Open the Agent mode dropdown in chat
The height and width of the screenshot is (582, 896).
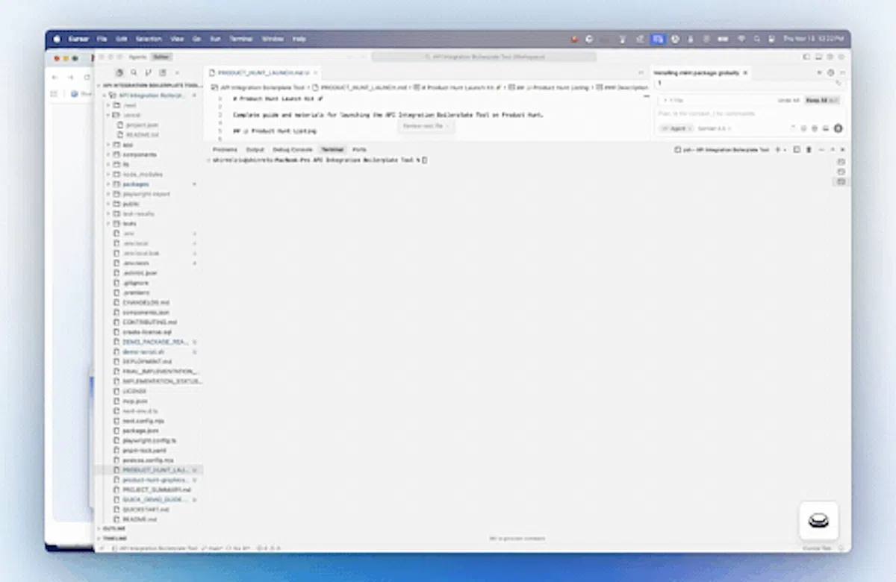point(676,128)
